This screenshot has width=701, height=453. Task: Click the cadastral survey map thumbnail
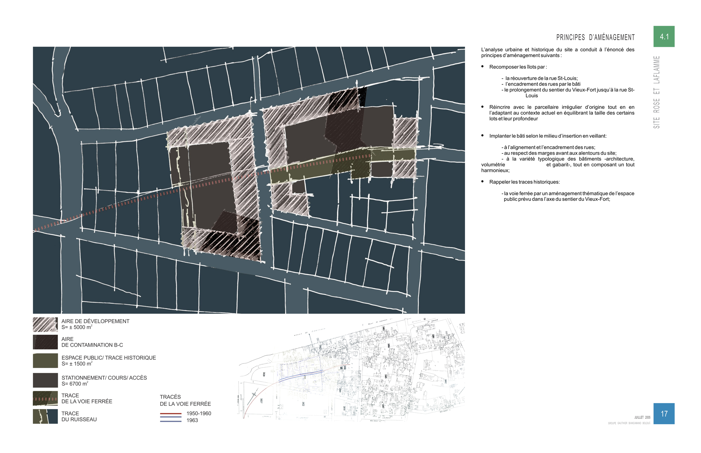(351, 369)
